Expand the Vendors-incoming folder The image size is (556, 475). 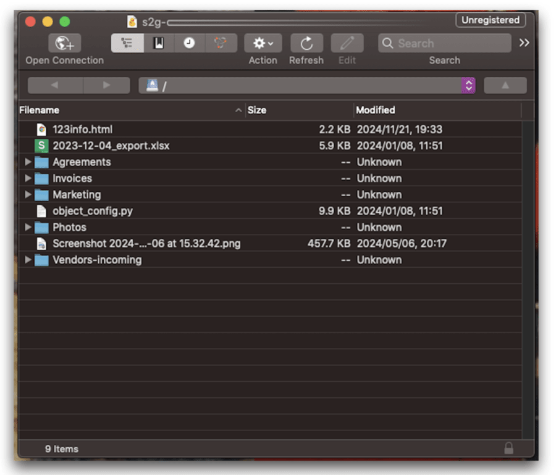[27, 260]
